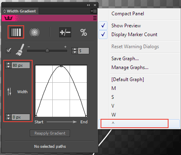Open Manage Graphs... menu entry
This screenshot has width=181, height=155.
[139, 67]
